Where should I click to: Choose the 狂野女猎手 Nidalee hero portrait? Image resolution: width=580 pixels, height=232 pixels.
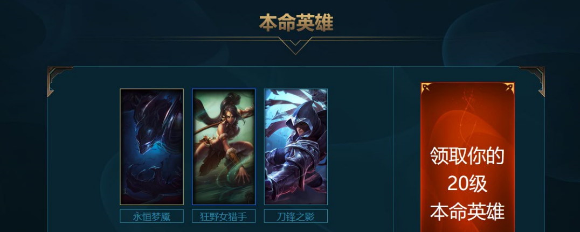tap(224, 146)
